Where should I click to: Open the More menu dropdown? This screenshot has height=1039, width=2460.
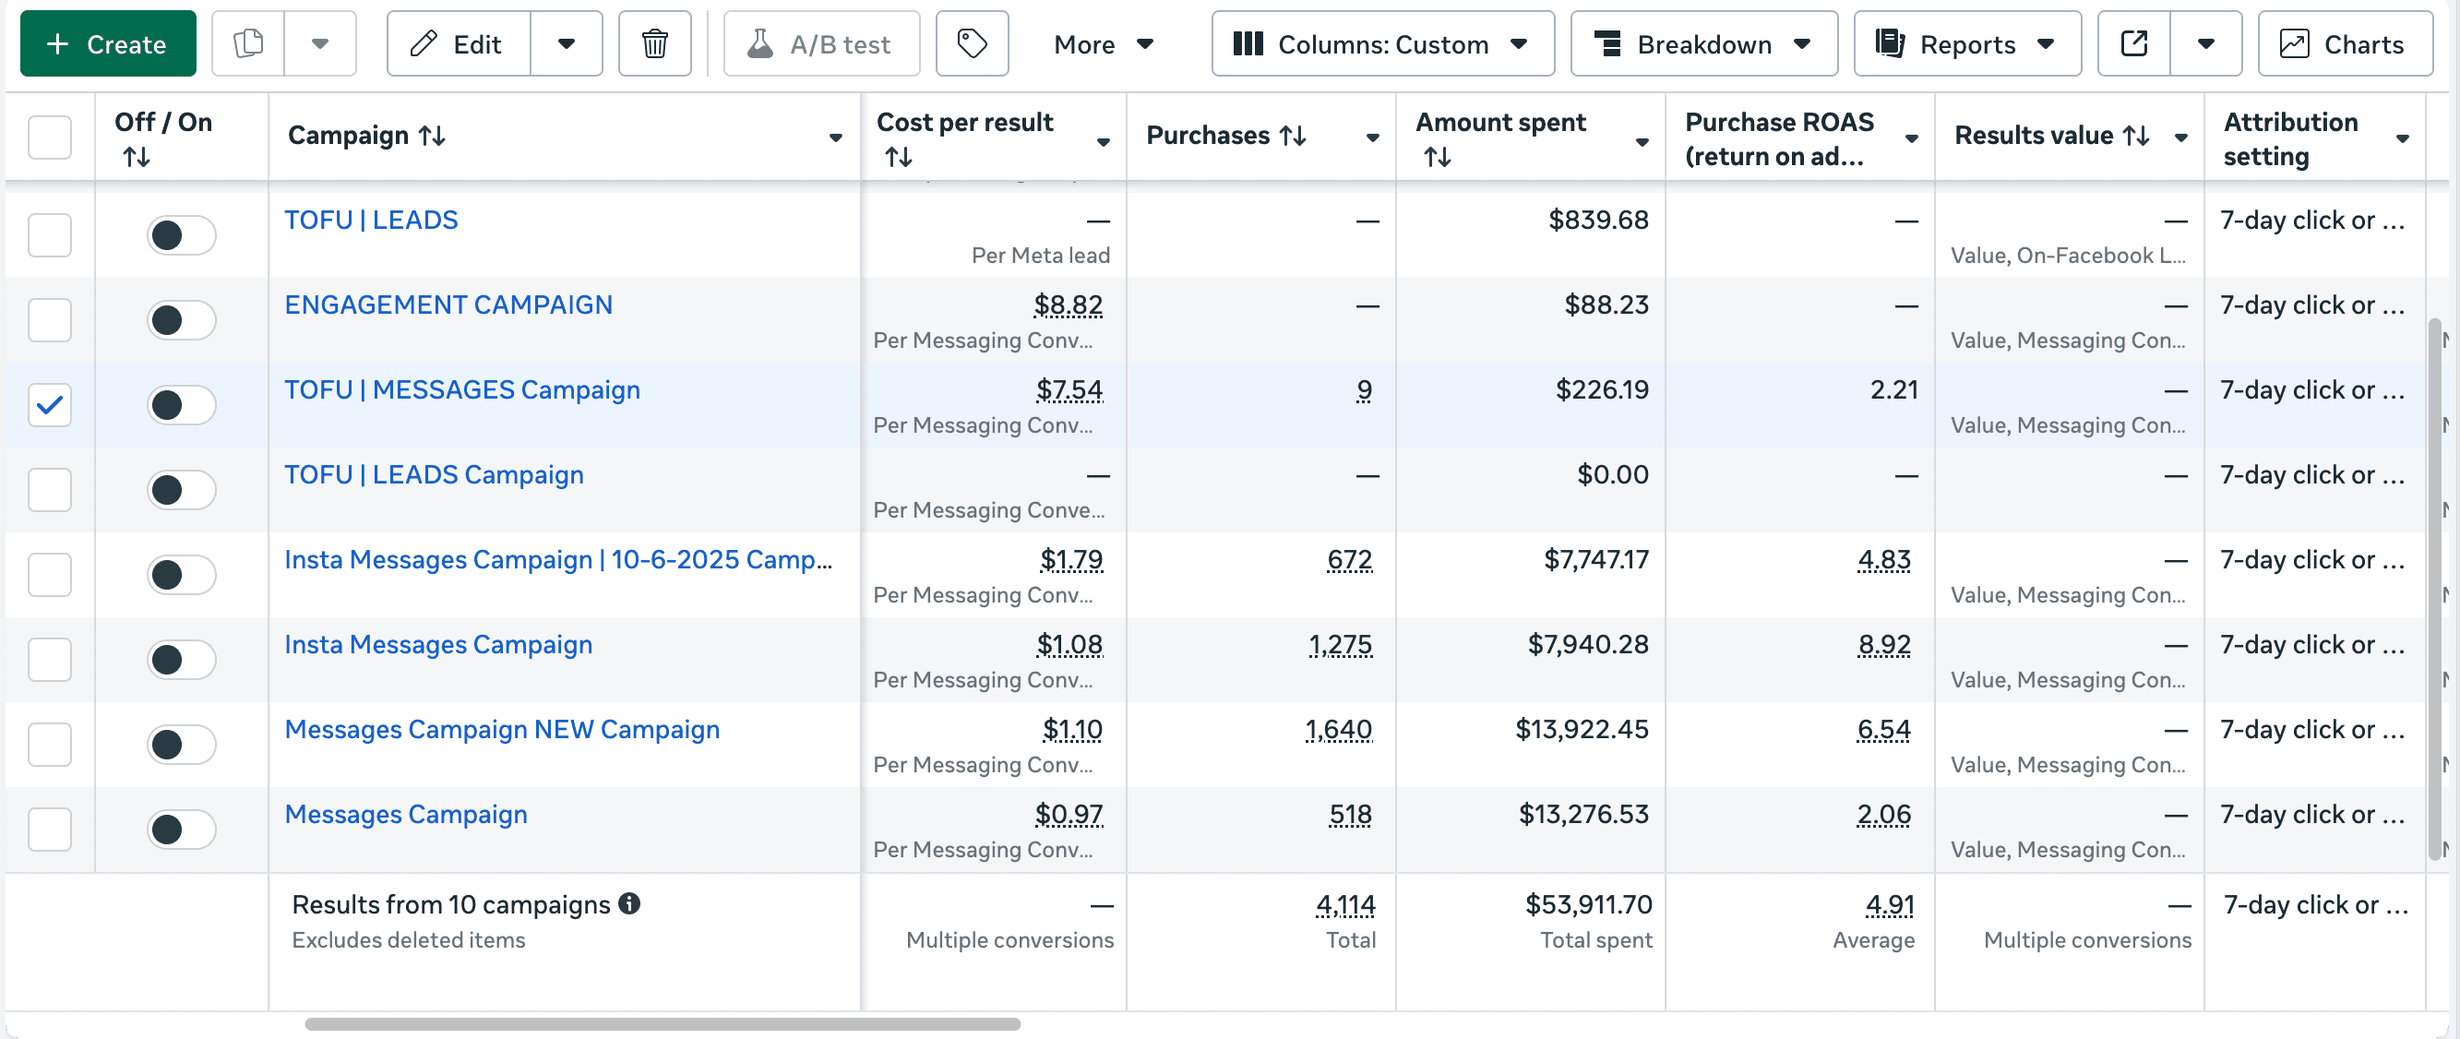(1104, 43)
